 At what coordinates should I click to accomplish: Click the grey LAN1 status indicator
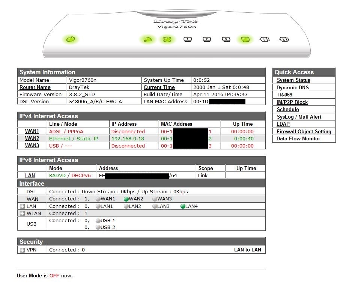coord(98,206)
